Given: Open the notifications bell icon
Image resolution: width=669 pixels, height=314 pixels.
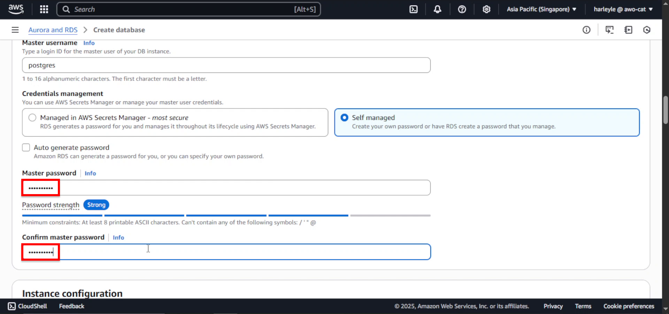Looking at the screenshot, I should 437,9.
